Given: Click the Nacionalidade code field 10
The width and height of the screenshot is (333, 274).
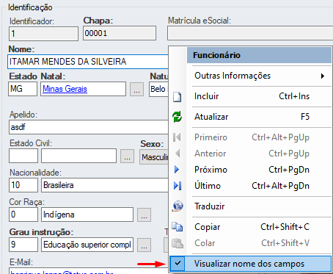Looking at the screenshot, I should [x=23, y=185].
